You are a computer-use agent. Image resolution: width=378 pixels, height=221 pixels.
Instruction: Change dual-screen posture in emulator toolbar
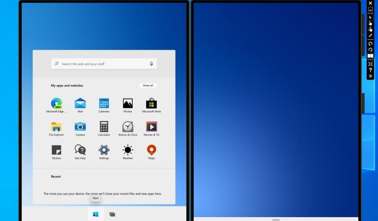point(370,56)
